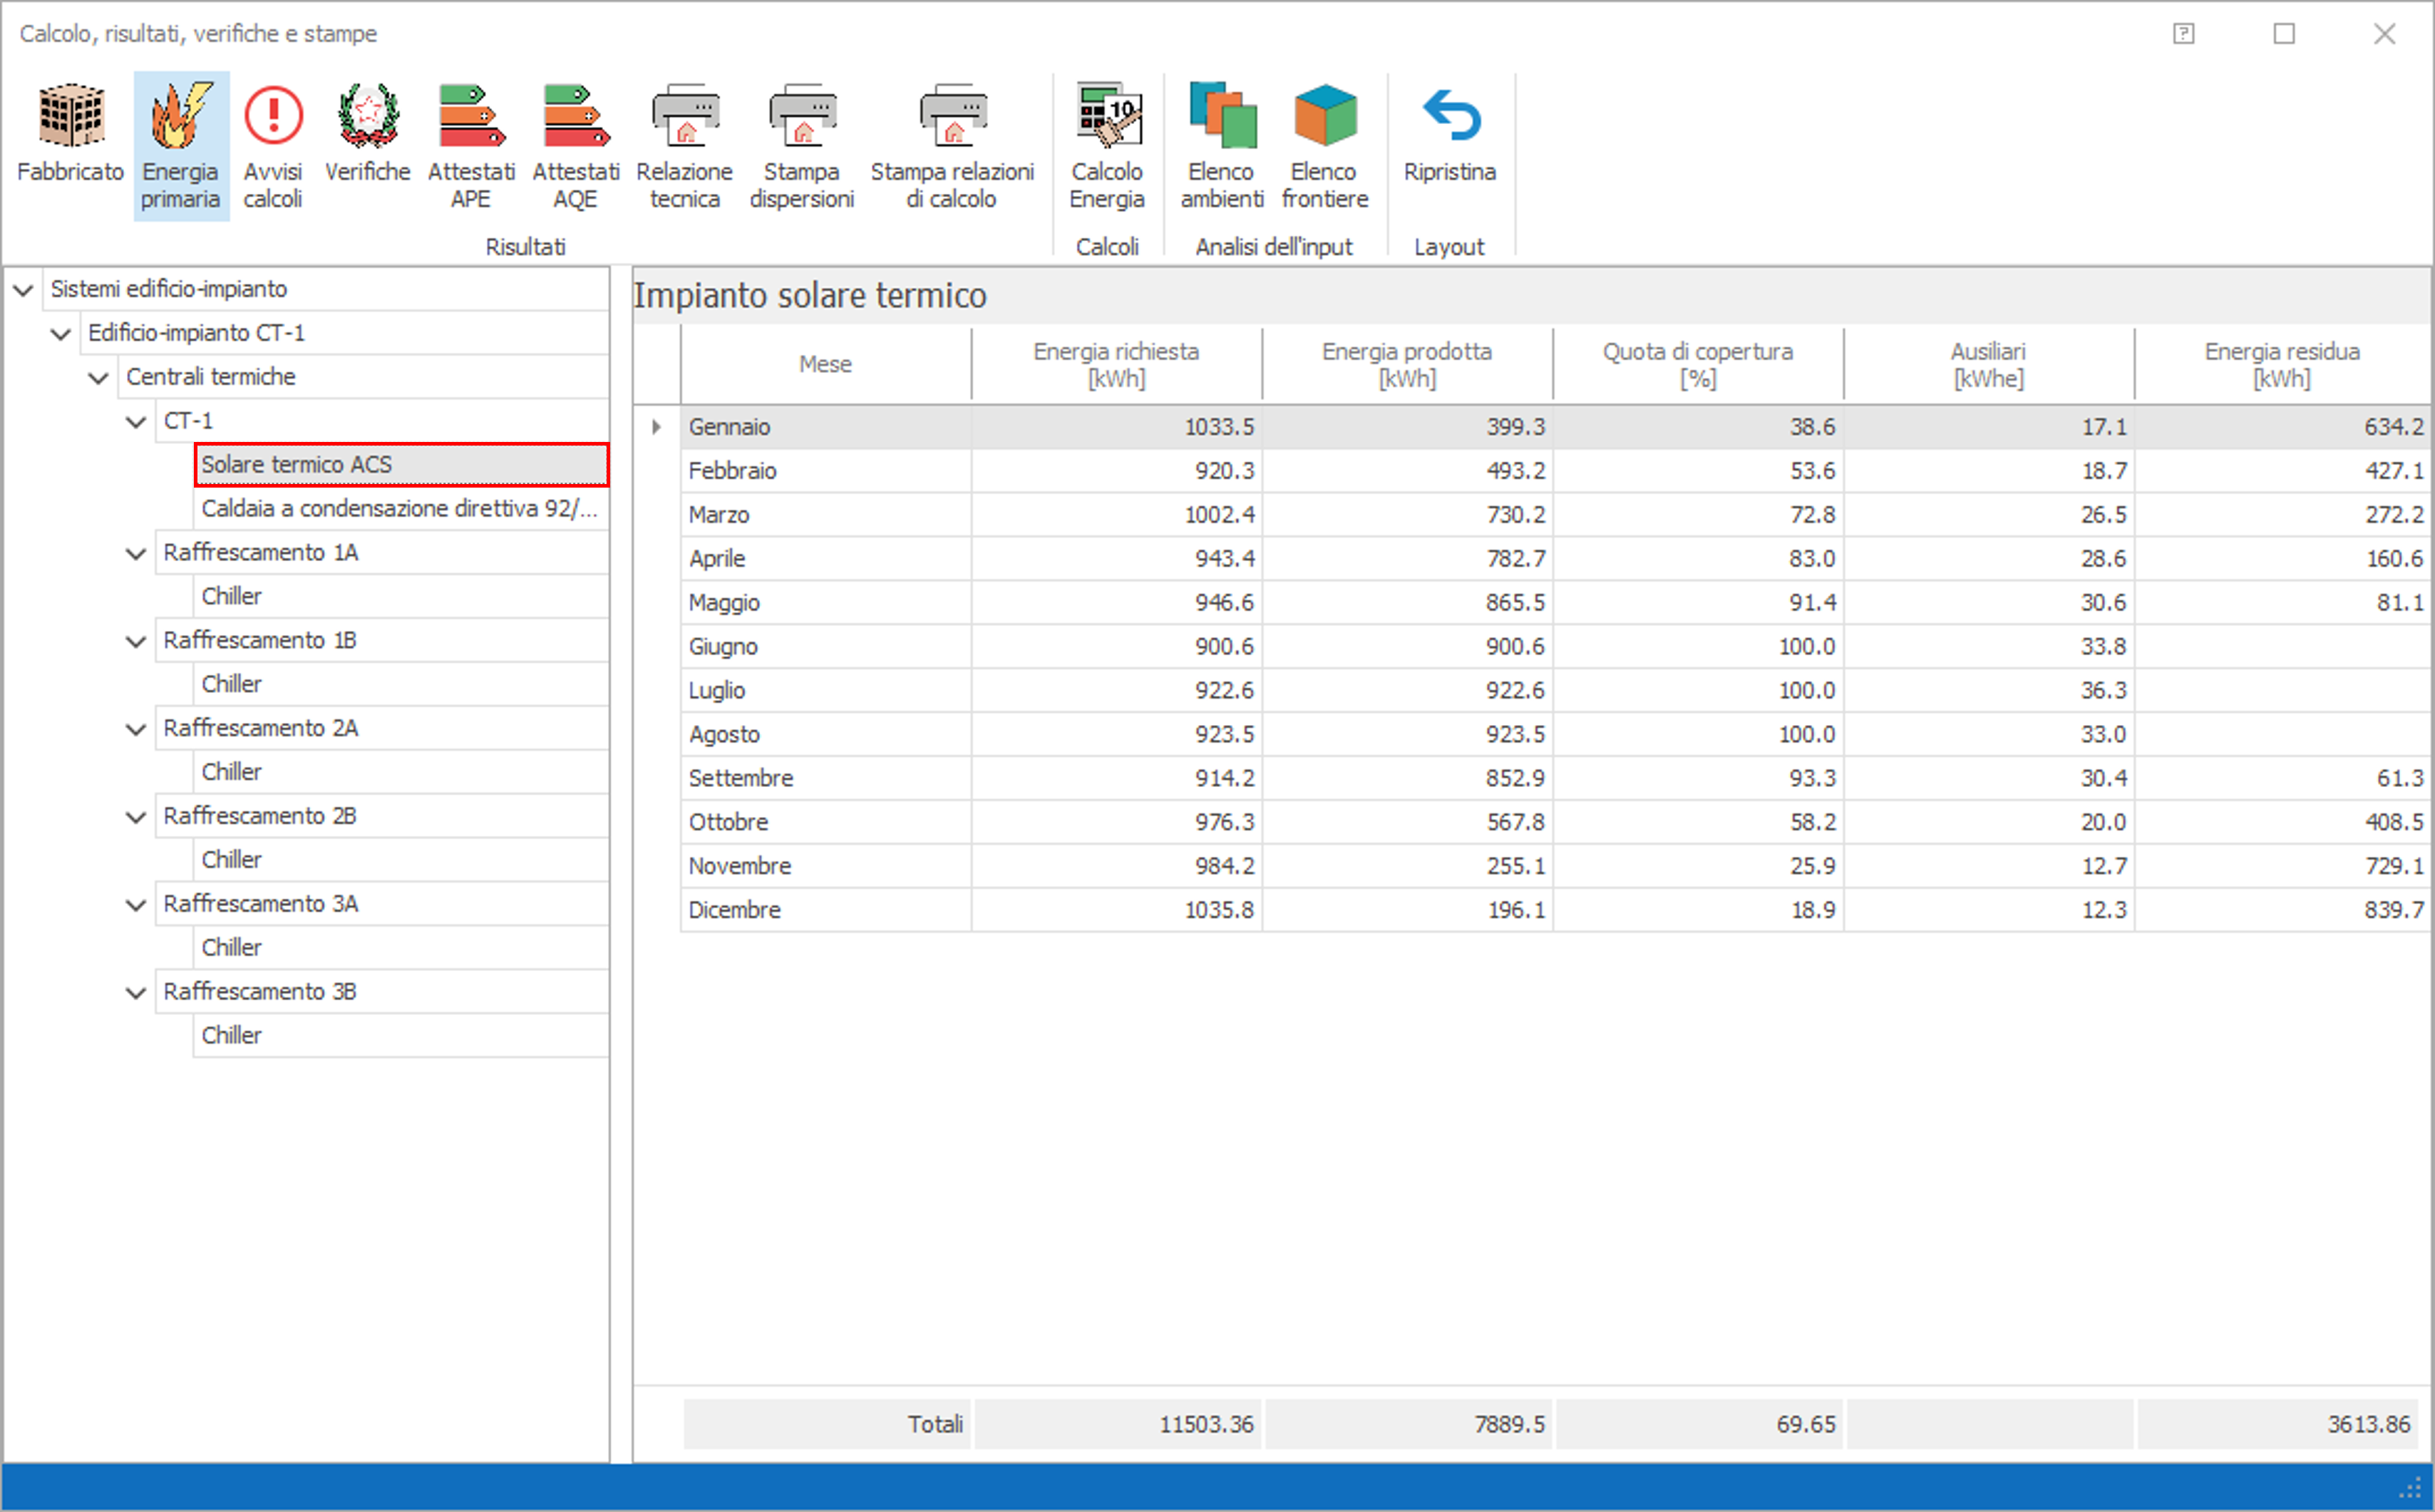This screenshot has width=2435, height=1512.
Task: Select Caldaia a condensazione tree item
Action: [x=398, y=509]
